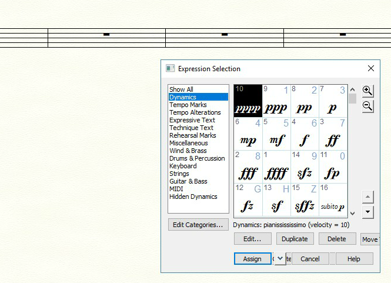
Task: Pick the mezzo-forte (mf) expression
Action: (276, 134)
